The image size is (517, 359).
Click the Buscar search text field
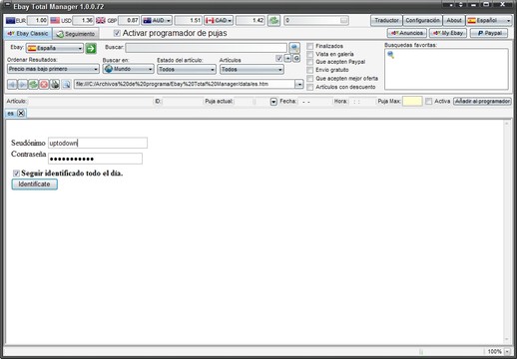(x=206, y=48)
